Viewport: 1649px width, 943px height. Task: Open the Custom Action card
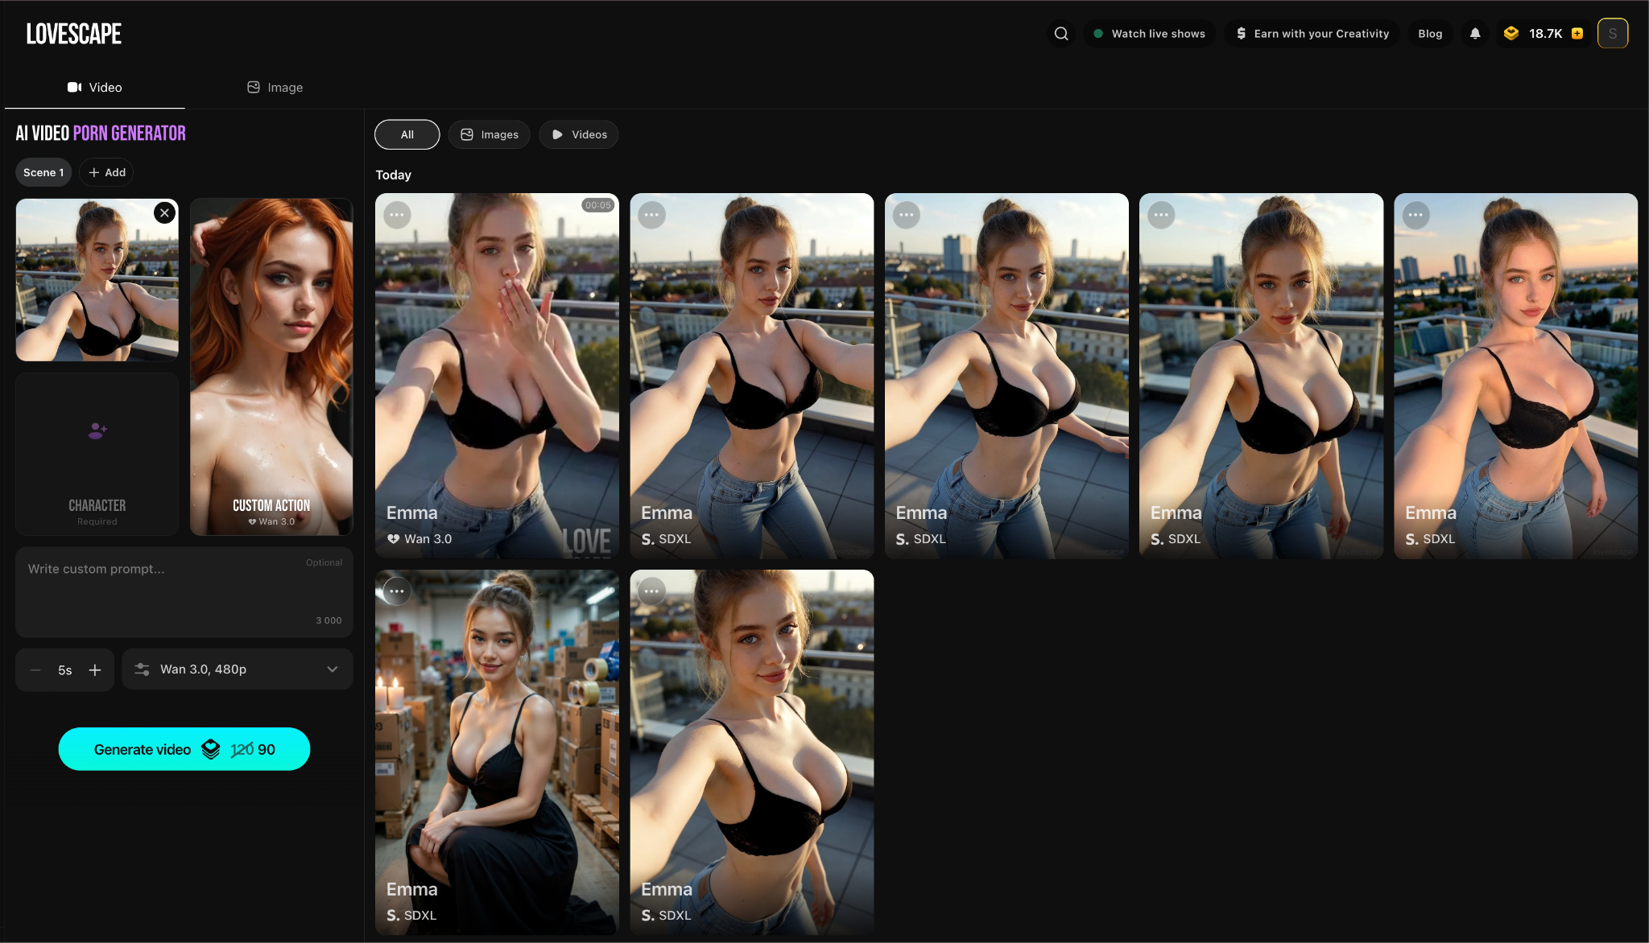(271, 367)
